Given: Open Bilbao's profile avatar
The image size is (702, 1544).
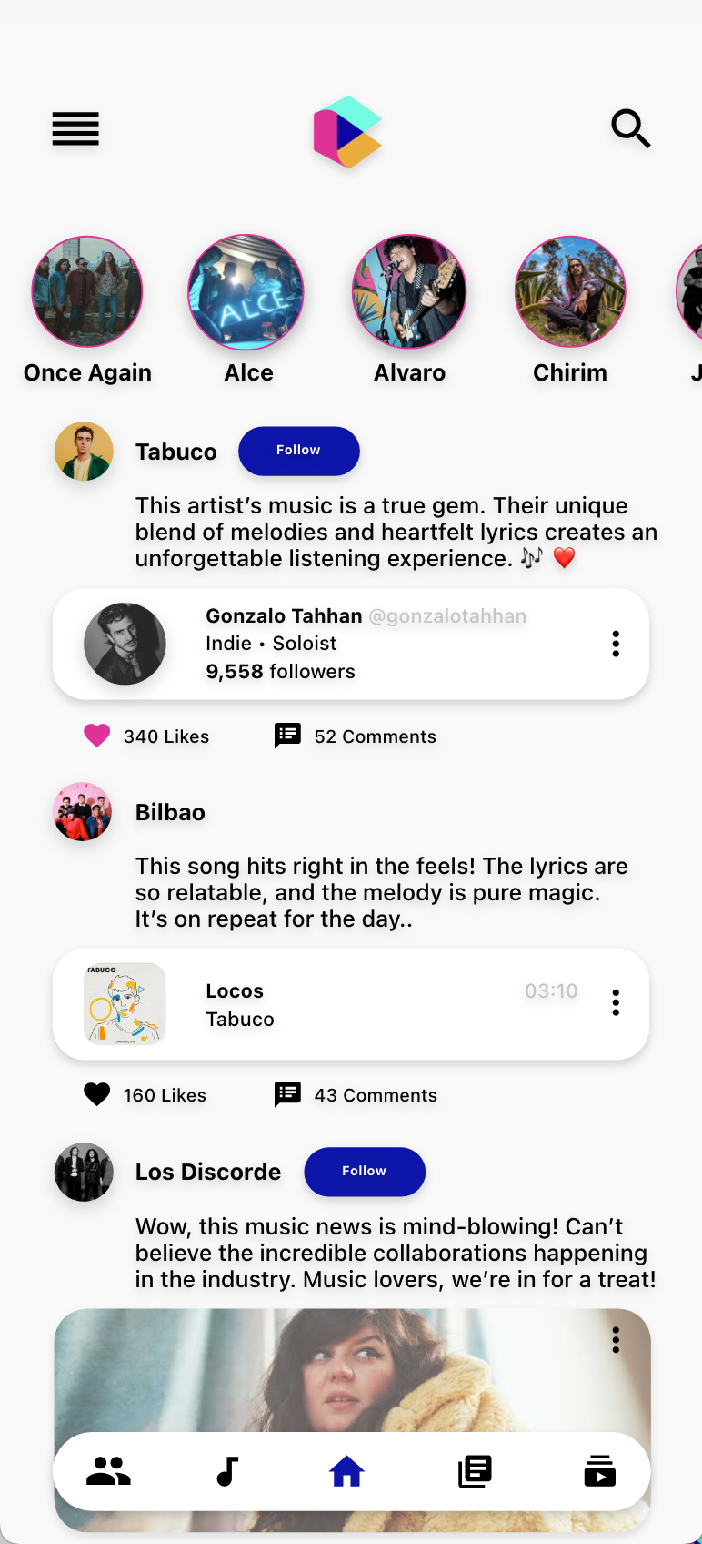Looking at the screenshot, I should coord(83,811).
